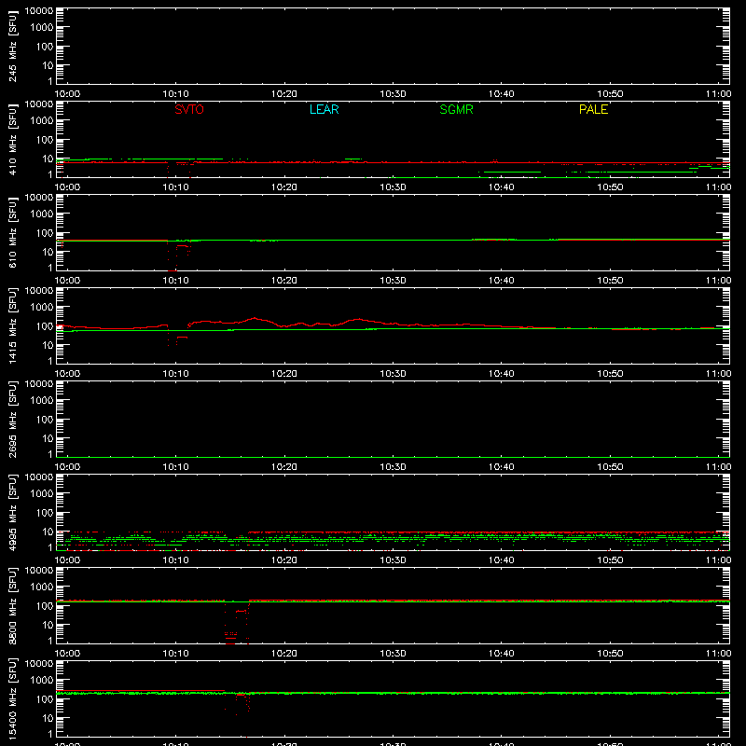The height and width of the screenshot is (746, 746).
Task: Click 10:10 time label under 245 MHz panel
Action: pyautogui.click(x=176, y=94)
